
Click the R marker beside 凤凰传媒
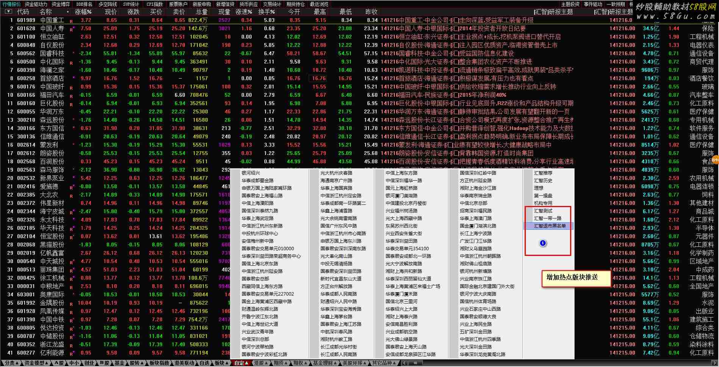[71, 312]
